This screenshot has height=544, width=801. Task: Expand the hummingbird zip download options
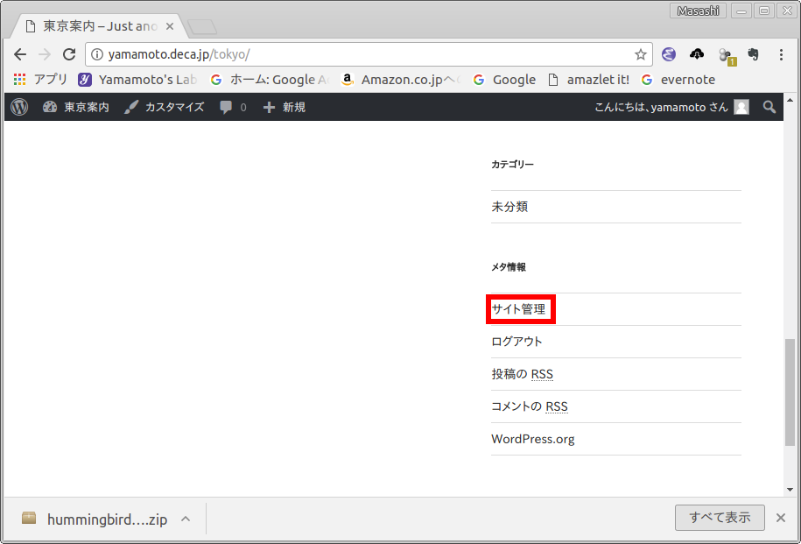(185, 519)
